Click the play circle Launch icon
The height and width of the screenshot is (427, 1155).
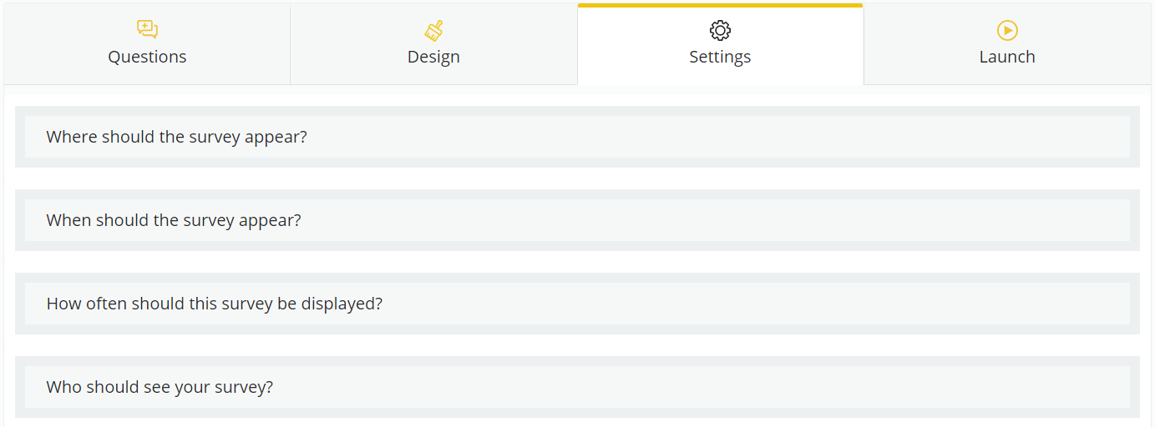point(1007,31)
